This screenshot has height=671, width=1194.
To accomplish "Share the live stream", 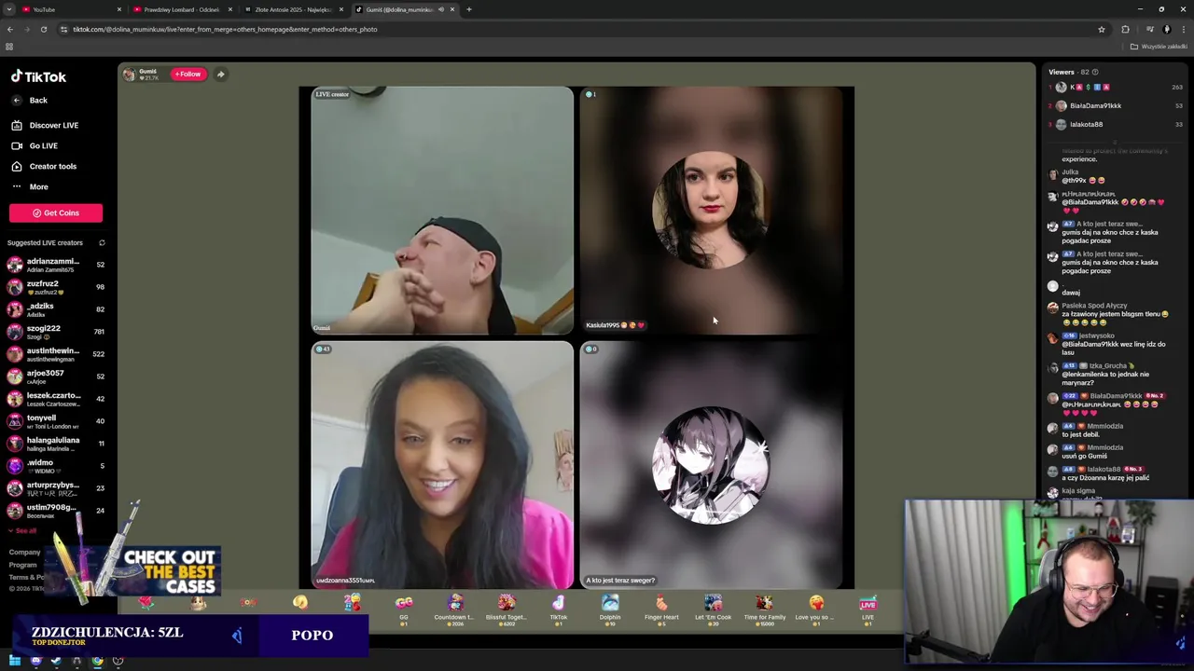I will tap(220, 74).
